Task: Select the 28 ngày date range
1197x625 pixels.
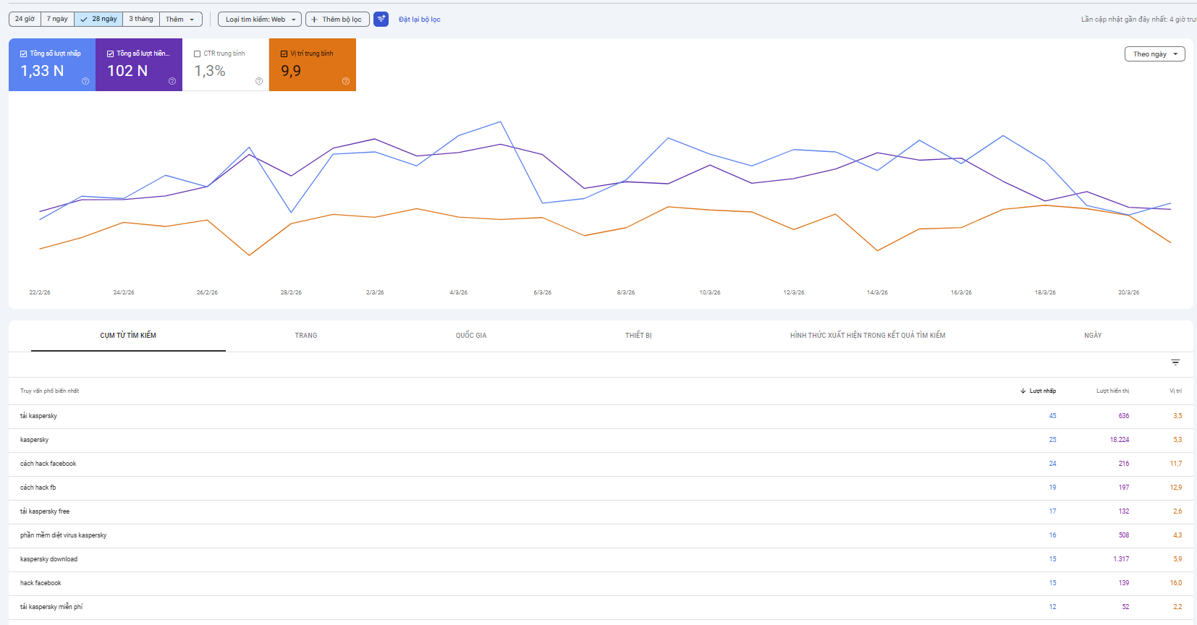Action: tap(98, 19)
